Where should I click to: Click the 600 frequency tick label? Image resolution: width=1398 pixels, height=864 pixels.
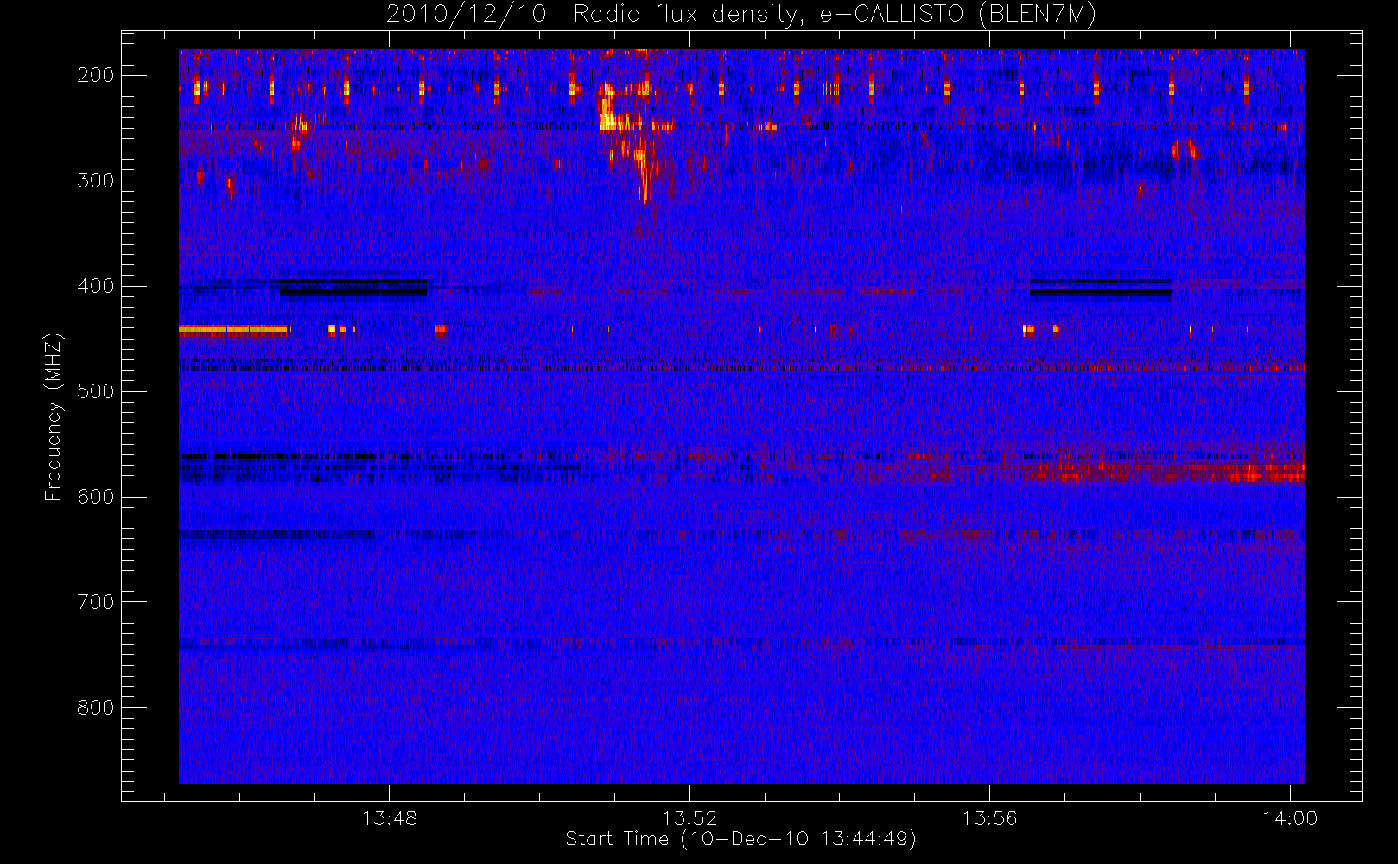pyautogui.click(x=95, y=497)
